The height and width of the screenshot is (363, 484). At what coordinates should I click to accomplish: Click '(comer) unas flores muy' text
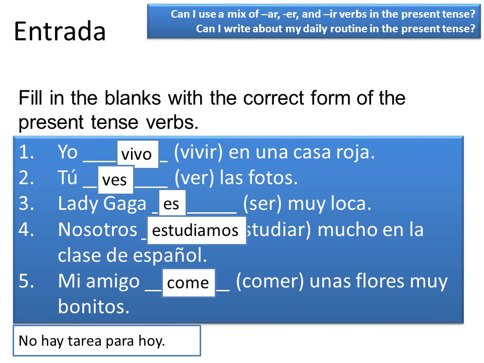(342, 281)
